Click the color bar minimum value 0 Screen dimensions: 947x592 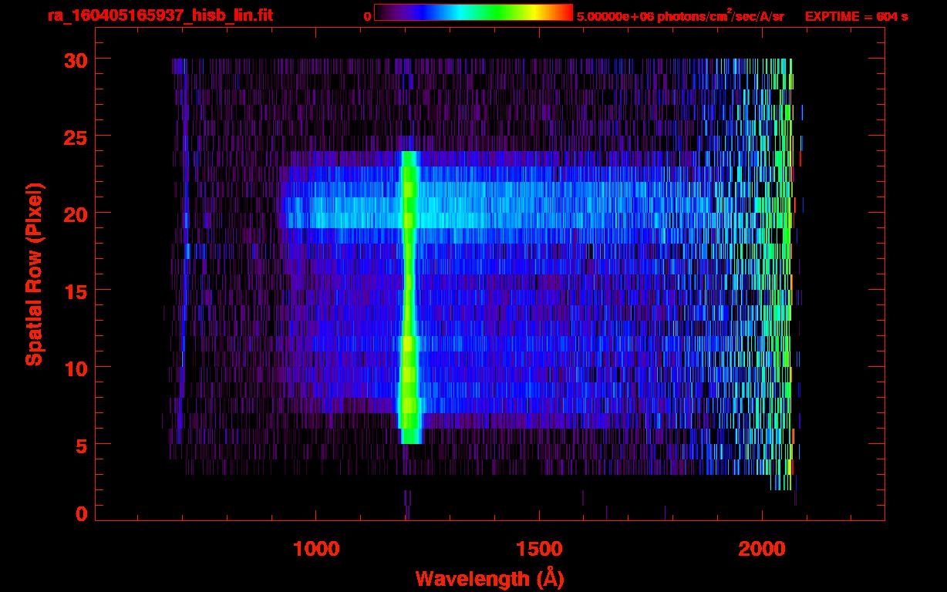[368, 15]
